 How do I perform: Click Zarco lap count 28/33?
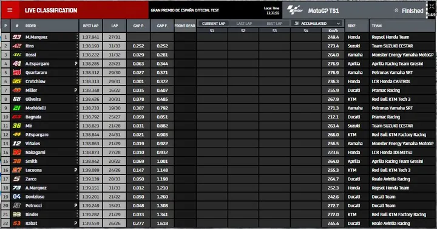click(115, 179)
